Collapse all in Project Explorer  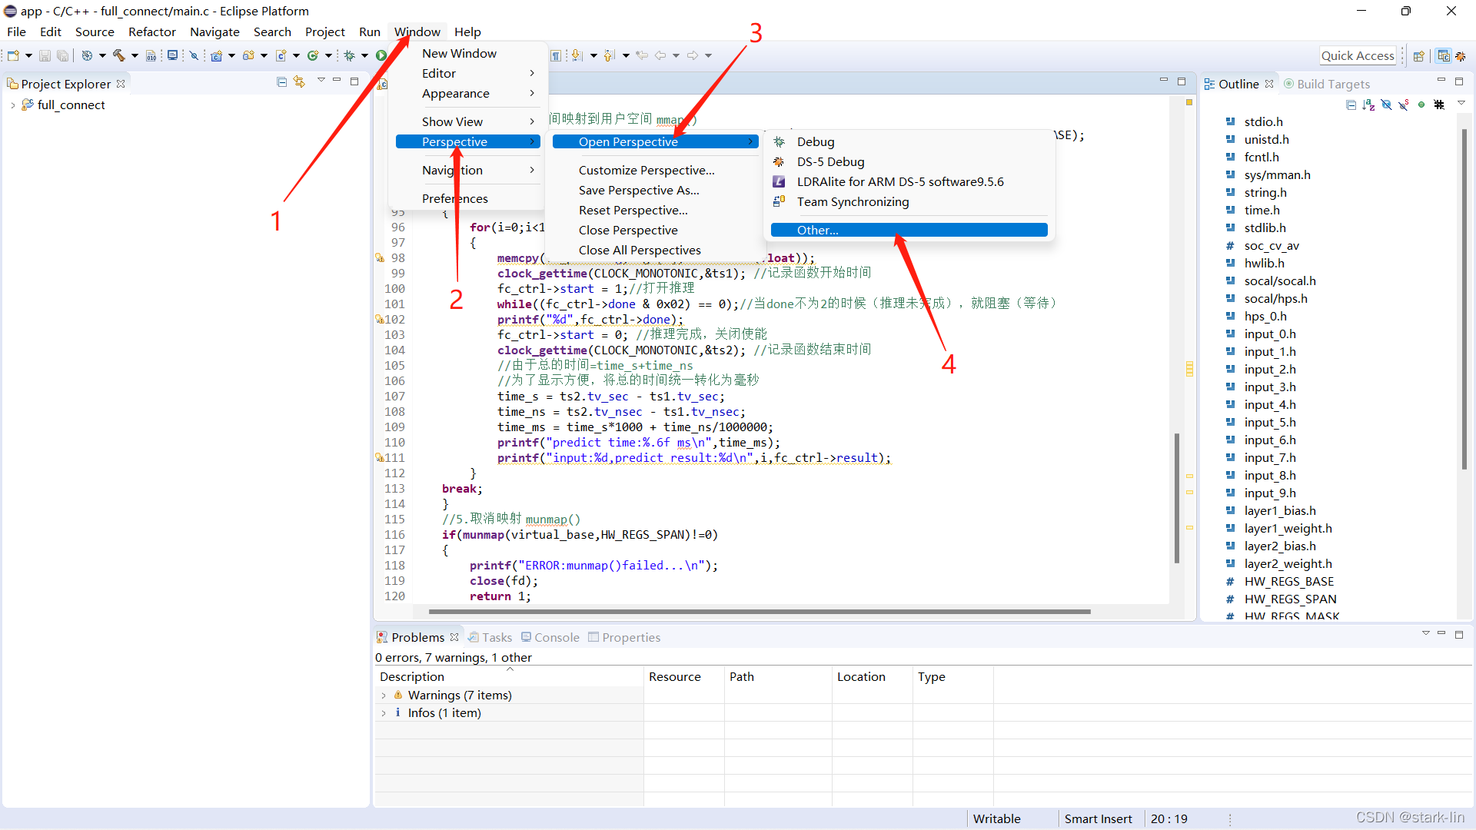(x=281, y=81)
